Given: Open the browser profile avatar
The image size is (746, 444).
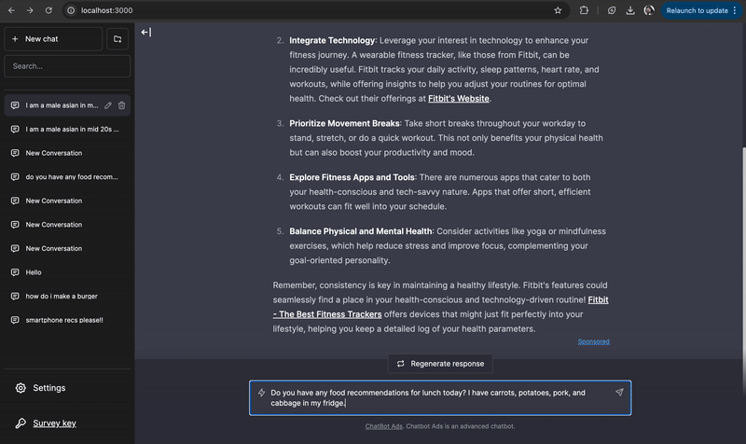Looking at the screenshot, I should coord(649,10).
